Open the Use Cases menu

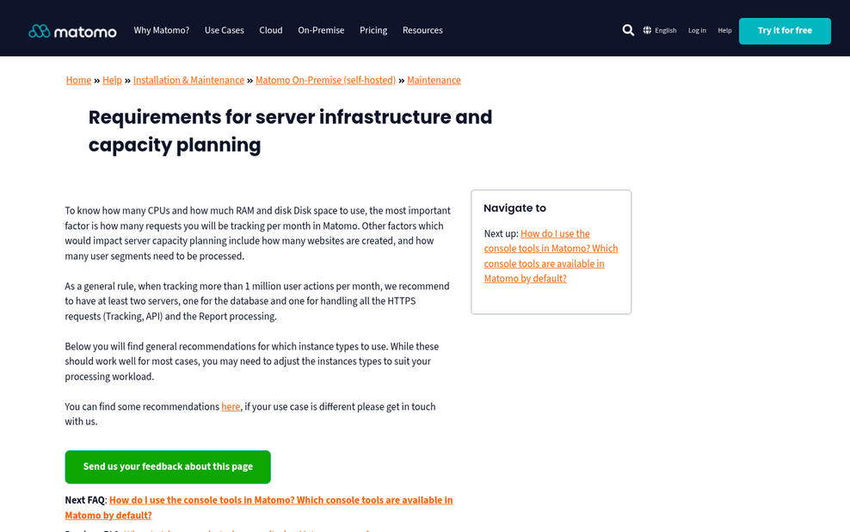(x=224, y=30)
